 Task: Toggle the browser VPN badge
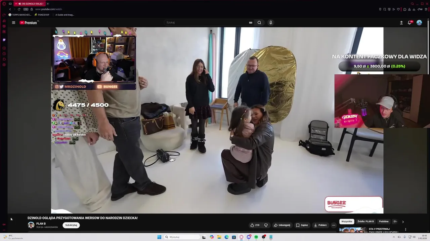tap(26, 9)
